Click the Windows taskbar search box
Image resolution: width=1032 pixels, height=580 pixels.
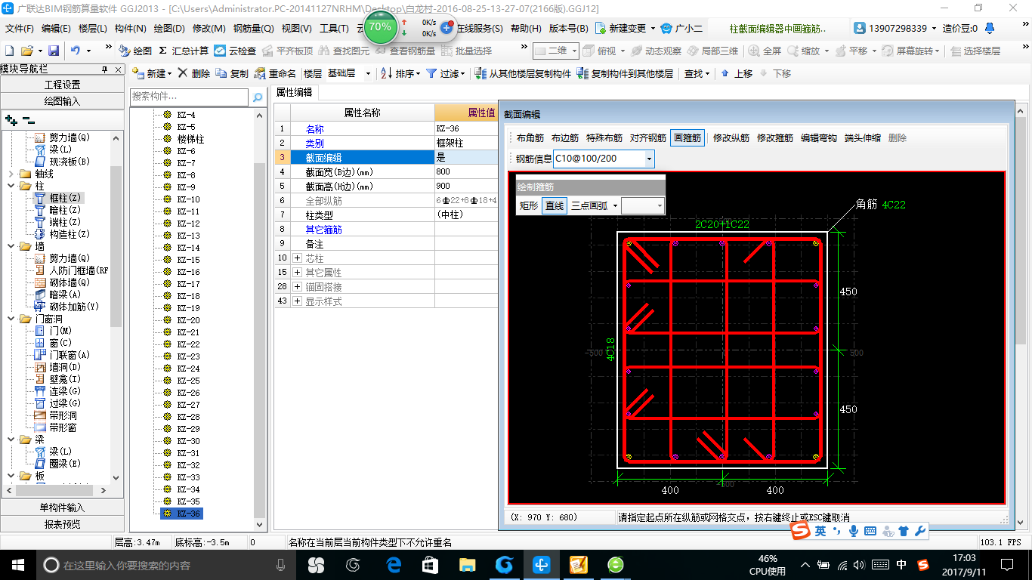pos(167,565)
